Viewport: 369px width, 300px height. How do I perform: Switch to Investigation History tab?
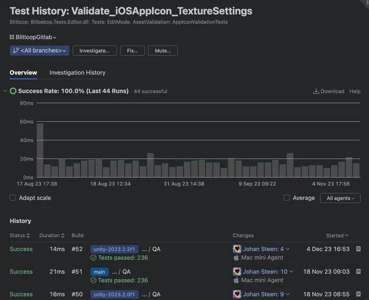pyautogui.click(x=78, y=73)
